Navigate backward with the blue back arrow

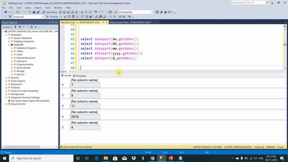pos(6,12)
